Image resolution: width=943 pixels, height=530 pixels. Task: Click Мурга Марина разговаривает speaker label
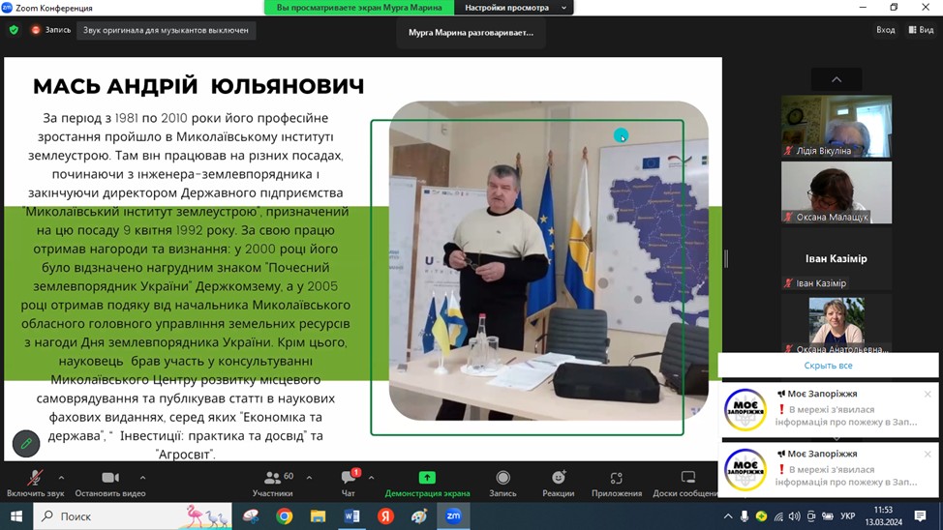471,33
